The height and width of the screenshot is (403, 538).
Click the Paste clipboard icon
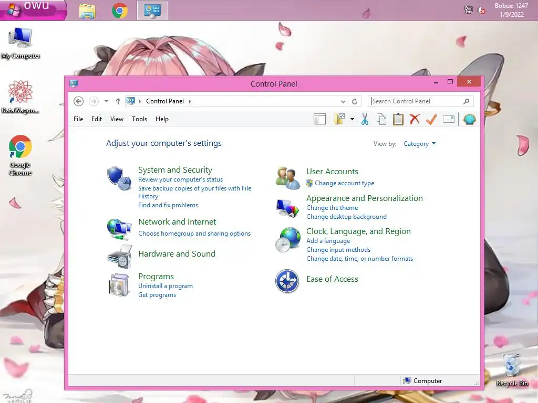click(398, 119)
